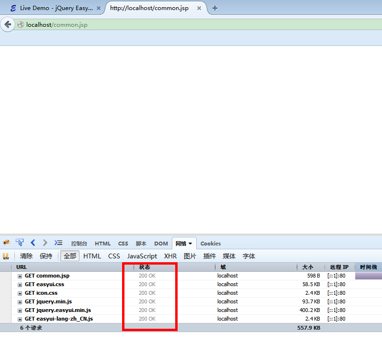Screen dimensions: 382x345
Task: Open a new browser tab
Action: tap(215, 8)
